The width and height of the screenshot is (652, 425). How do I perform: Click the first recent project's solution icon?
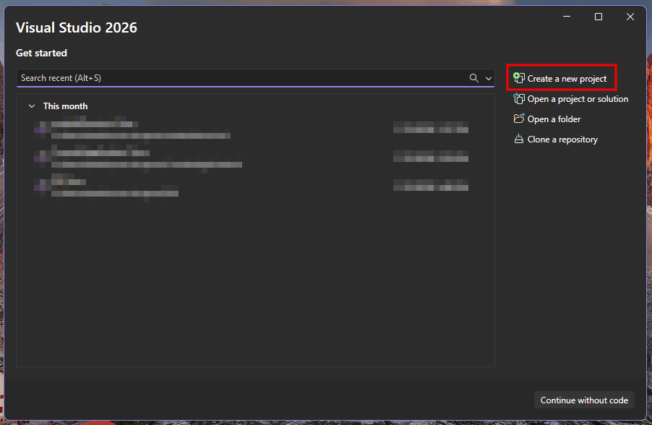point(43,129)
